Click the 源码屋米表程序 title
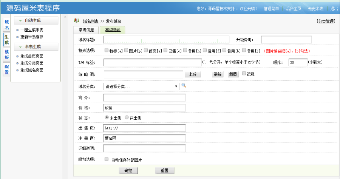Screen dimensions: 340x179 tap(33, 8)
